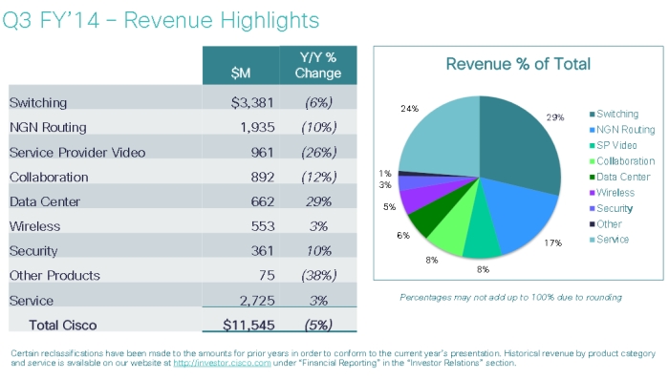Select the 'Service Provider Video' row label
Screen dimensions: 669x379
77,153
